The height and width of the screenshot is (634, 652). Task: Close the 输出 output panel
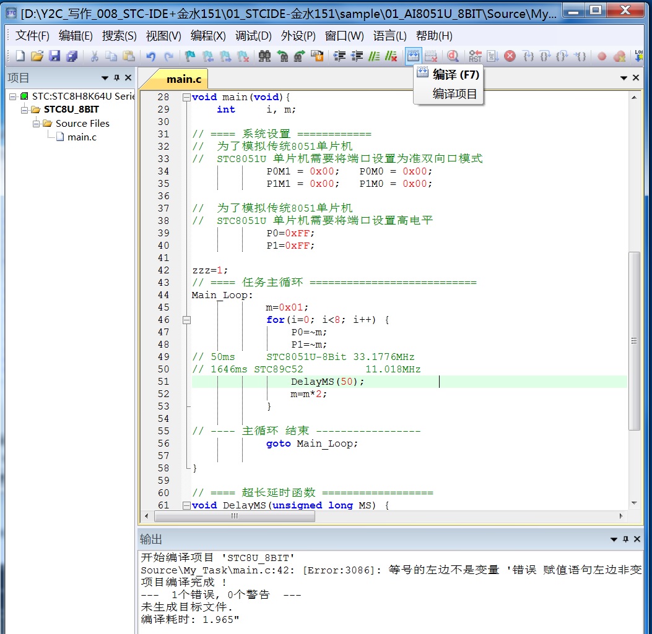[x=637, y=539]
